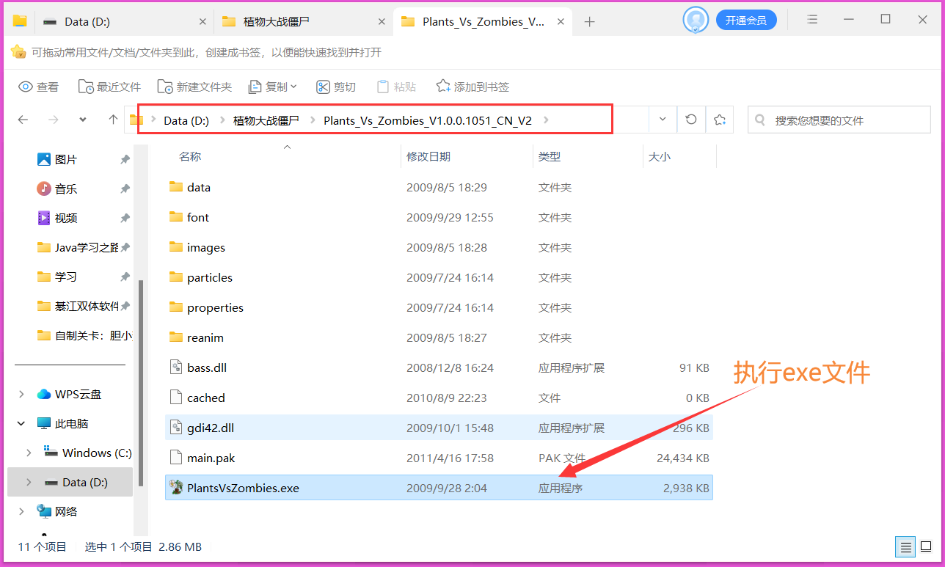Viewport: 945px width, 567px height.
Task: Go back with the left arrow
Action: pyautogui.click(x=23, y=120)
